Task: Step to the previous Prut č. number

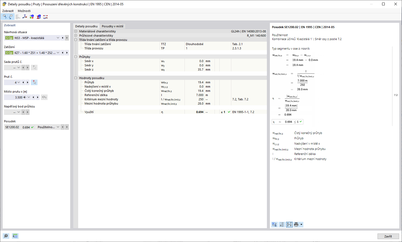Action: pos(23,83)
